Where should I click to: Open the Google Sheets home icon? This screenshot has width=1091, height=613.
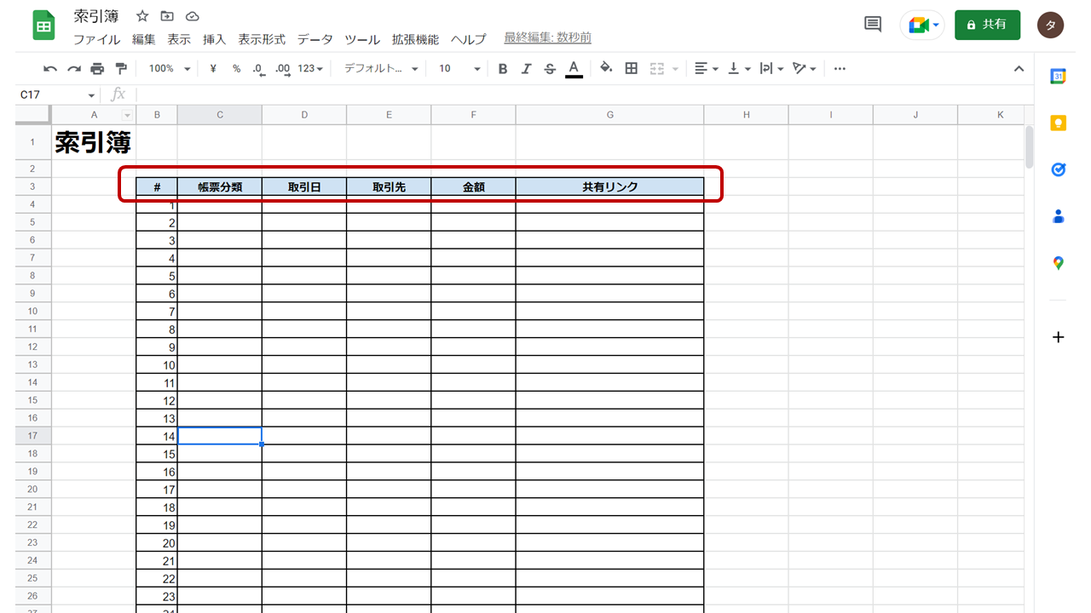tap(43, 26)
